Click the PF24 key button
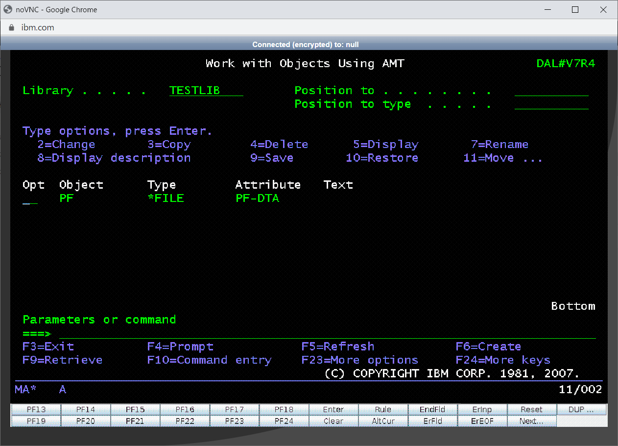Viewport: 618px width, 446px height. pyautogui.click(x=284, y=421)
